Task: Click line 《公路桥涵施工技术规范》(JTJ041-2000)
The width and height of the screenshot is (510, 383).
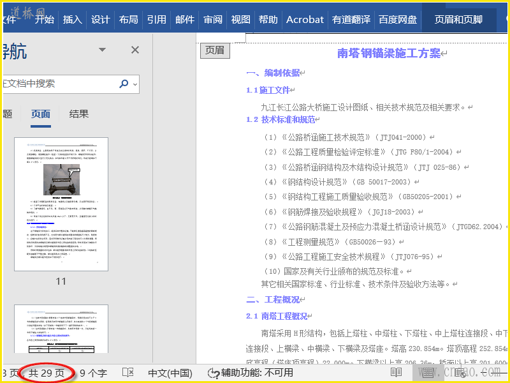Action: pos(346,137)
